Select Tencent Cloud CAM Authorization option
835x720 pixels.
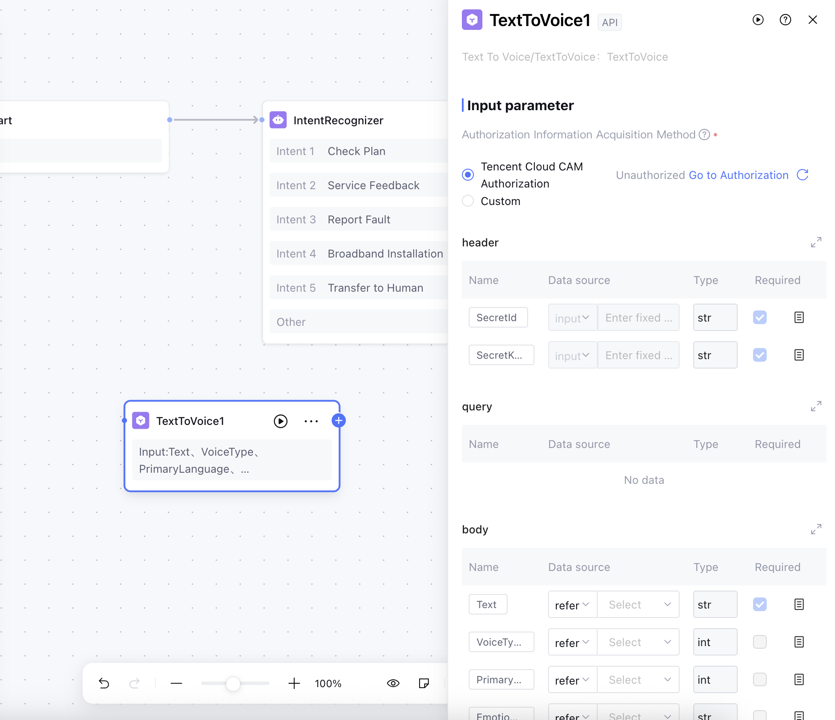click(x=468, y=175)
